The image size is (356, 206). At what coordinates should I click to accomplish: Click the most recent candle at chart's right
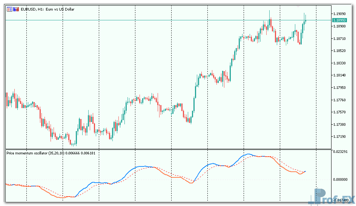coord(305,19)
